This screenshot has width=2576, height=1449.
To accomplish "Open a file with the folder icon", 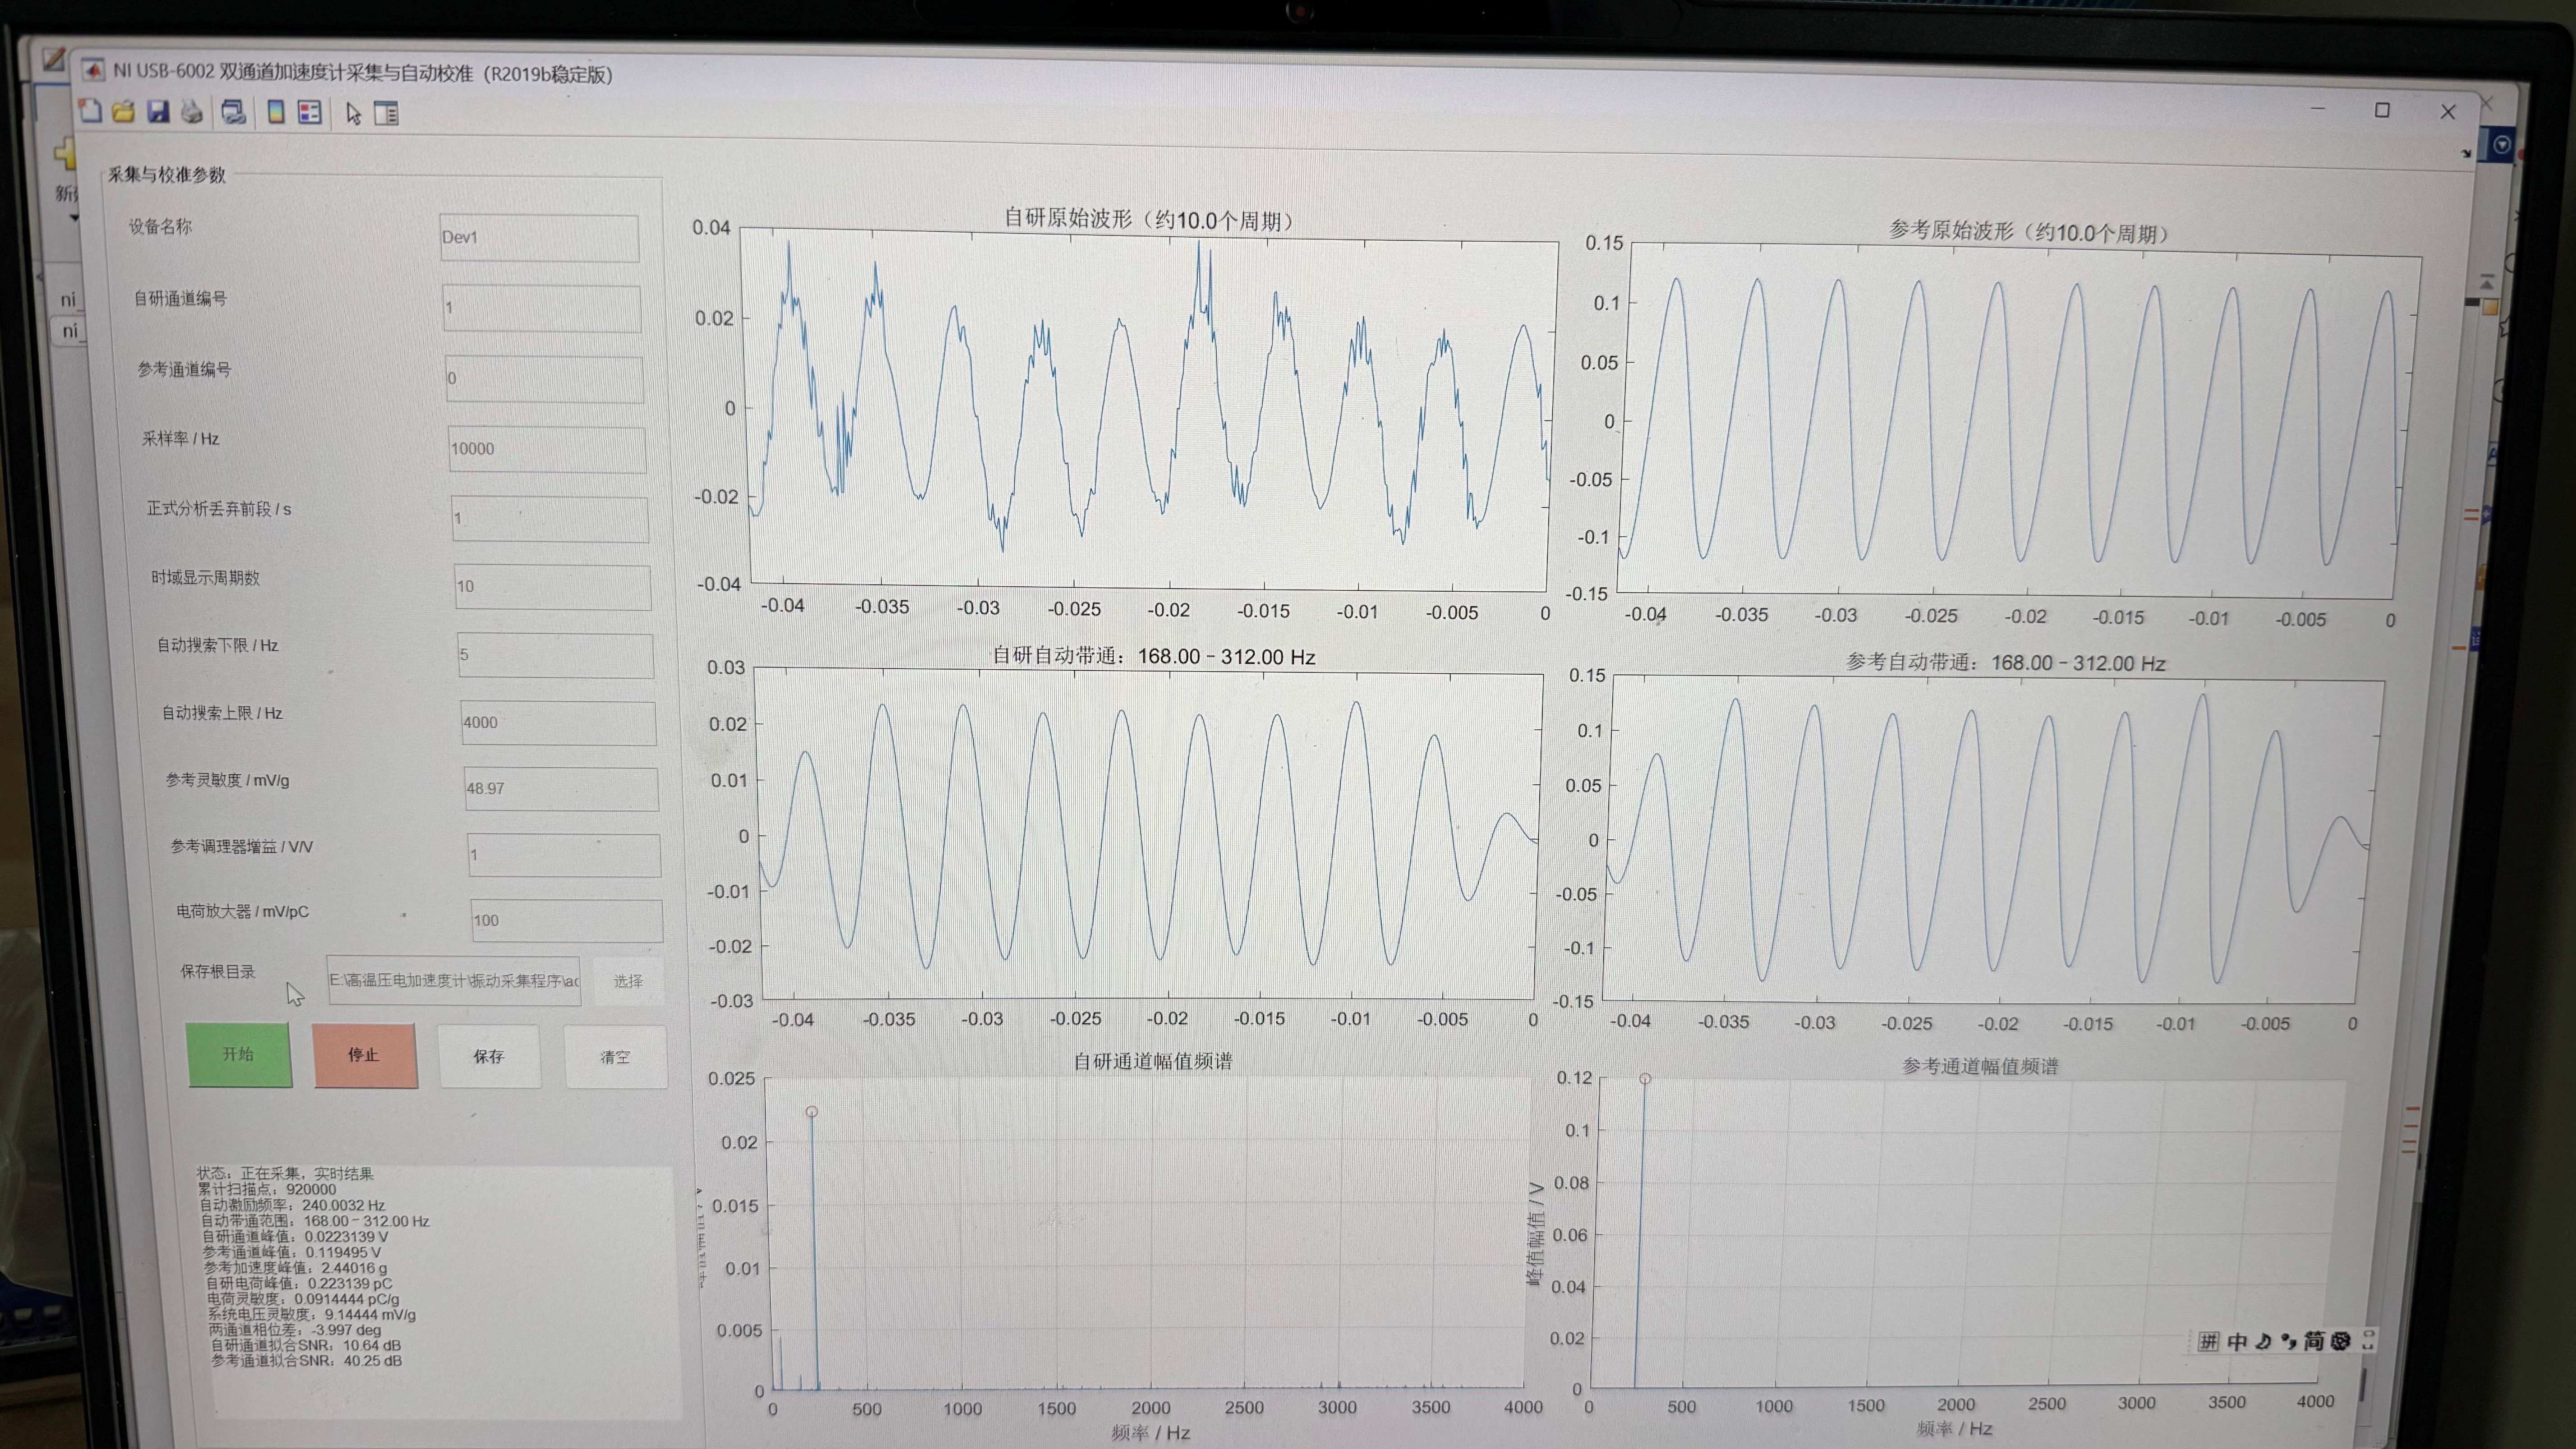I will pyautogui.click(x=124, y=112).
